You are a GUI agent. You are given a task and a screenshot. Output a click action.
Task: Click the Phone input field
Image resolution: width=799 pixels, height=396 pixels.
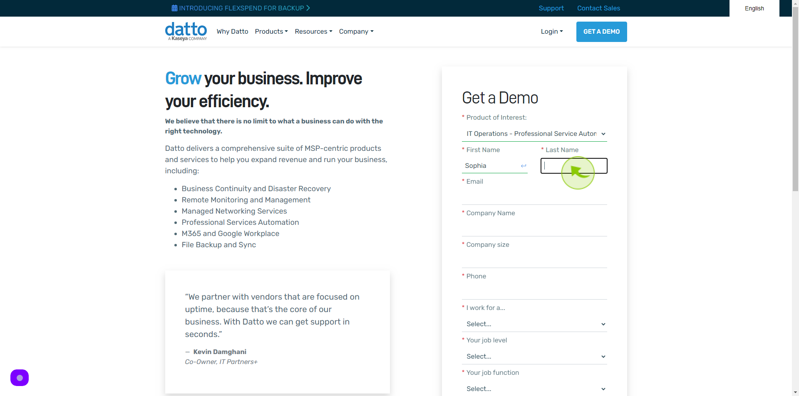(x=534, y=292)
